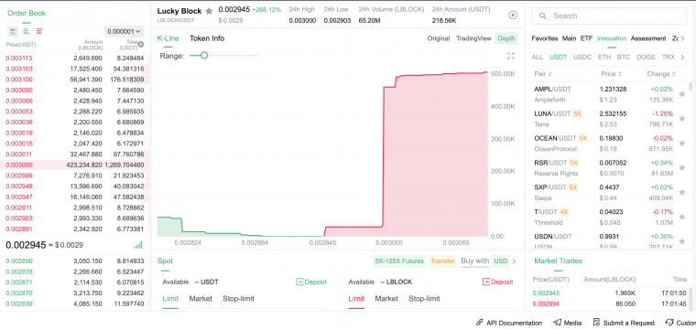Show combined order book view icon
Image resolution: width=696 pixels, height=330 pixels.
click(13, 31)
